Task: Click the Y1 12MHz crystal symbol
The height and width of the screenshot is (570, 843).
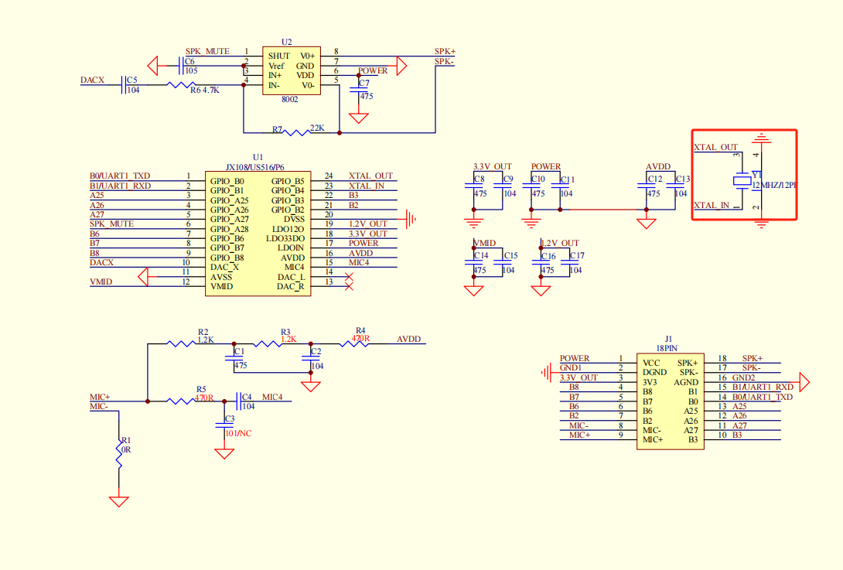Action: [742, 182]
